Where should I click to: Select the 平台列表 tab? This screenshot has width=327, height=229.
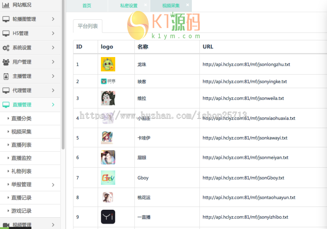88,26
